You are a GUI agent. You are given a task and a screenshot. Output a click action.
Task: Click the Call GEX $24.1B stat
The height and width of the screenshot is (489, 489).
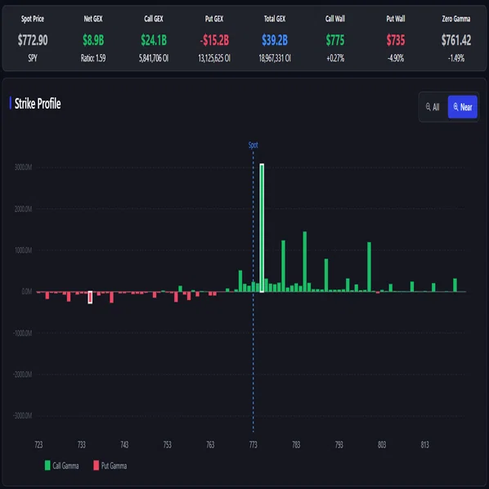point(154,38)
